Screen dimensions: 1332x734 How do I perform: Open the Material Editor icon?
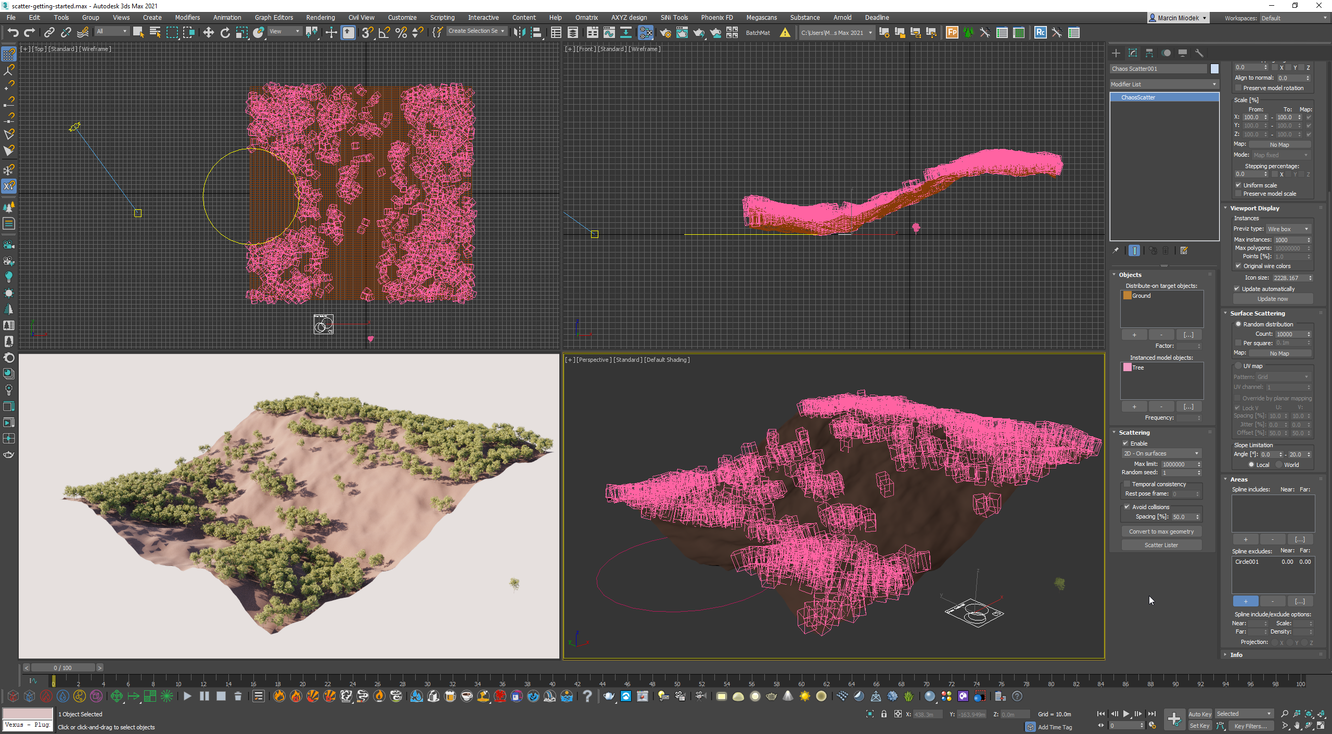coord(646,33)
